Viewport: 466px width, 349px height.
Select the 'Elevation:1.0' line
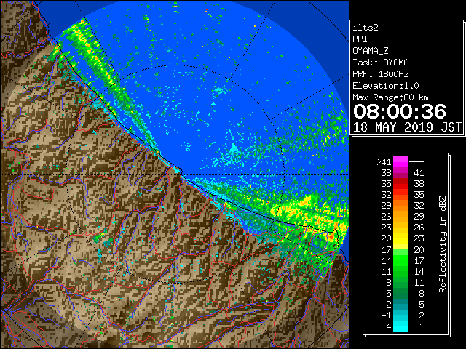coord(386,86)
